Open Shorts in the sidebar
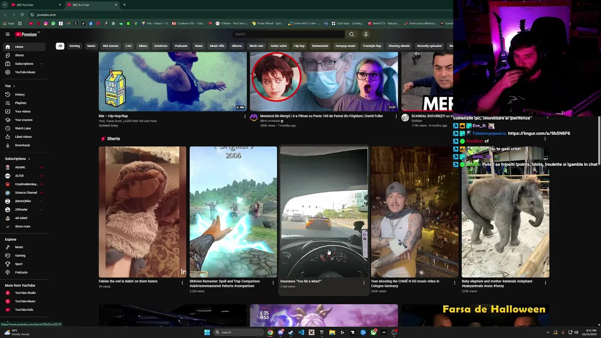 coord(23,55)
